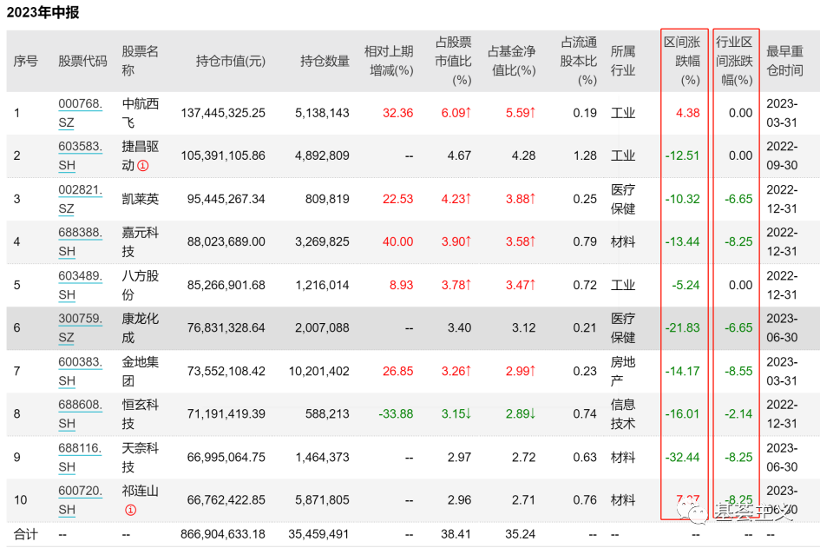The width and height of the screenshot is (820, 548).
Task: Click the 2023年中报 heading
Action: (43, 12)
